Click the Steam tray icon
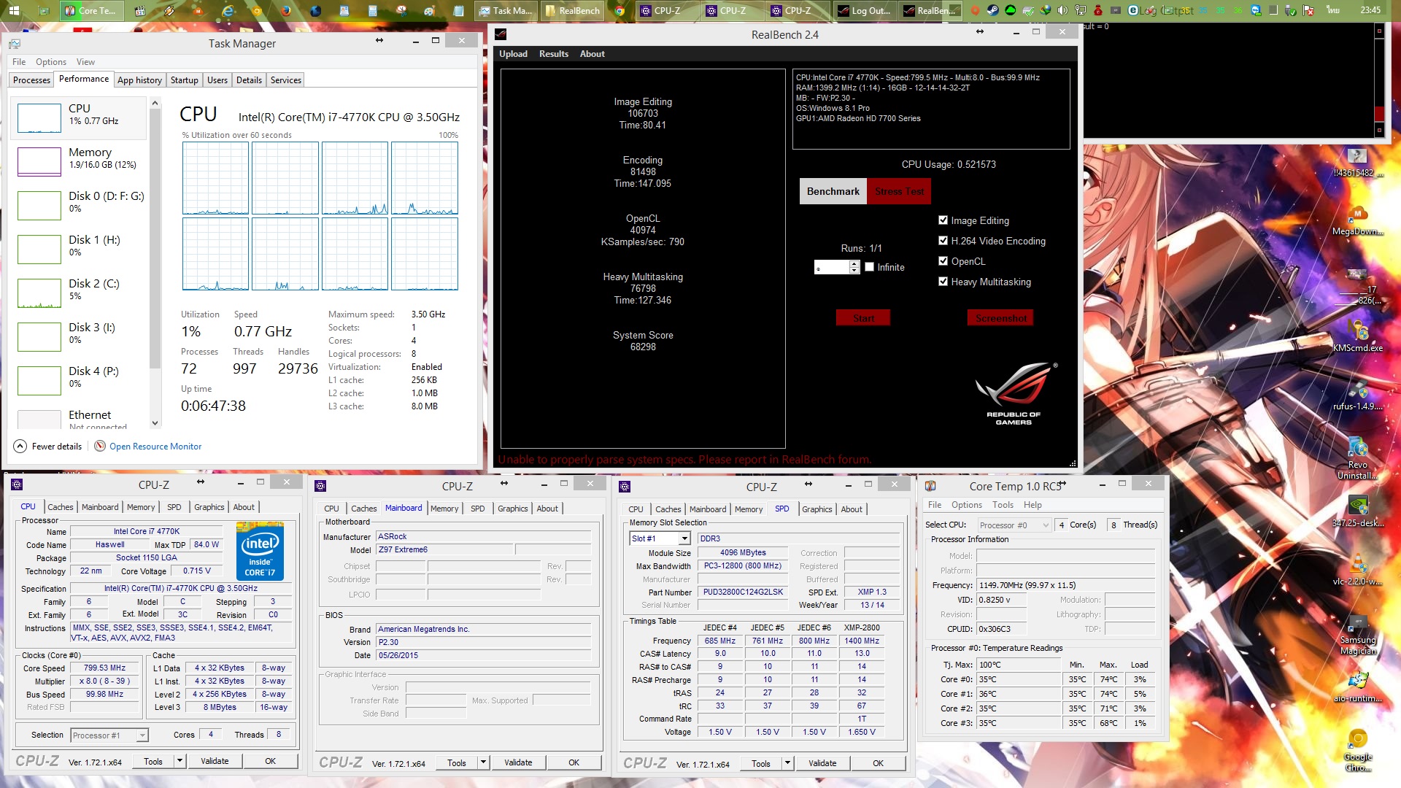1401x788 pixels. tap(993, 10)
